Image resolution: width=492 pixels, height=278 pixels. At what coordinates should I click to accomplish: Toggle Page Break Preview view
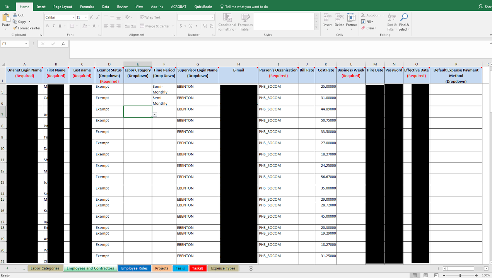(436, 275)
